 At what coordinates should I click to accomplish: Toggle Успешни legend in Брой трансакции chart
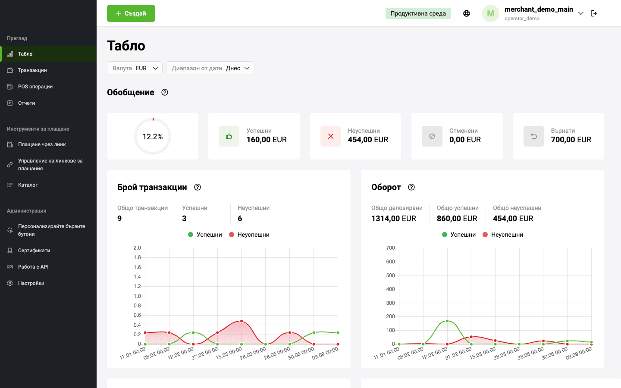click(x=205, y=235)
